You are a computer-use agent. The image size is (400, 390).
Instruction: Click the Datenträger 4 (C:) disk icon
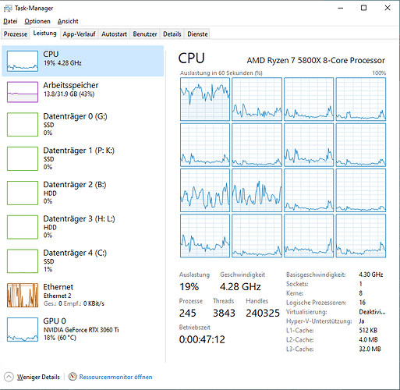click(23, 261)
